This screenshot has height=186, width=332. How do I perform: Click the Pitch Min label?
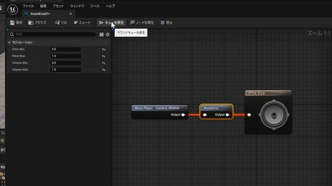18,49
